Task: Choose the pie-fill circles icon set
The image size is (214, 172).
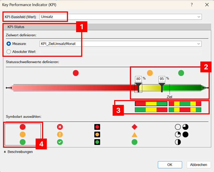Action: (181, 135)
